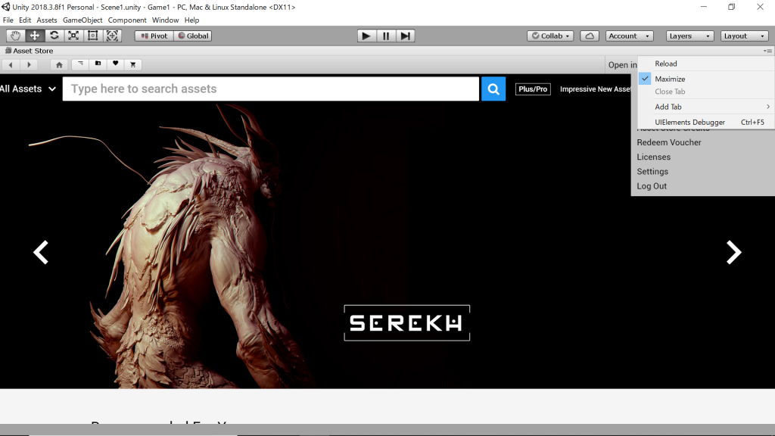Viewport: 775px width, 436px height.
Task: Open the Help menu
Action: click(191, 20)
